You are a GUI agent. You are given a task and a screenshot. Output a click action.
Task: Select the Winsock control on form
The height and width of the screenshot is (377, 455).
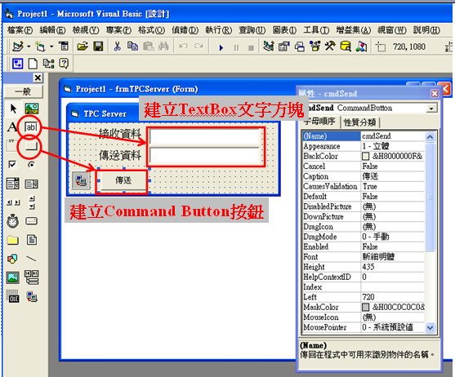pyautogui.click(x=81, y=180)
